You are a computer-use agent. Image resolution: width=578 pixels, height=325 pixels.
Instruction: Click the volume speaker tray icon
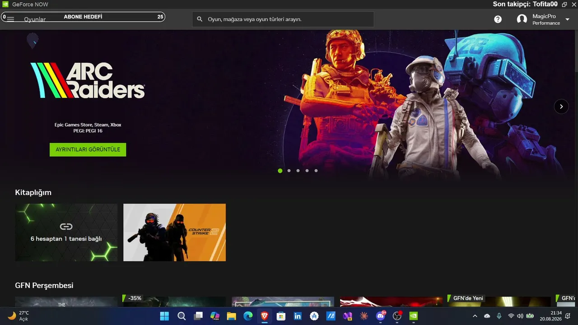(x=520, y=316)
